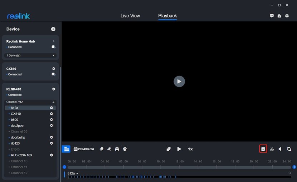Image resolution: width=297 pixels, height=182 pixels.
Task: Start playback with the large center play button
Action: [179, 82]
